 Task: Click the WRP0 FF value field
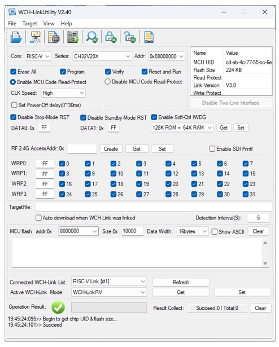(x=45, y=164)
